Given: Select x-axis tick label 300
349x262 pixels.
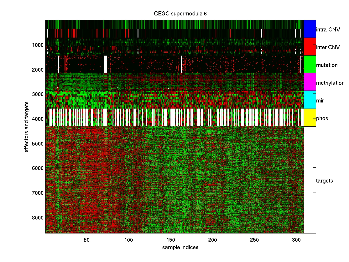Looking at the screenshot, I should click(297, 240).
